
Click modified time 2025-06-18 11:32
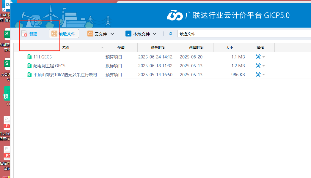[155, 66]
